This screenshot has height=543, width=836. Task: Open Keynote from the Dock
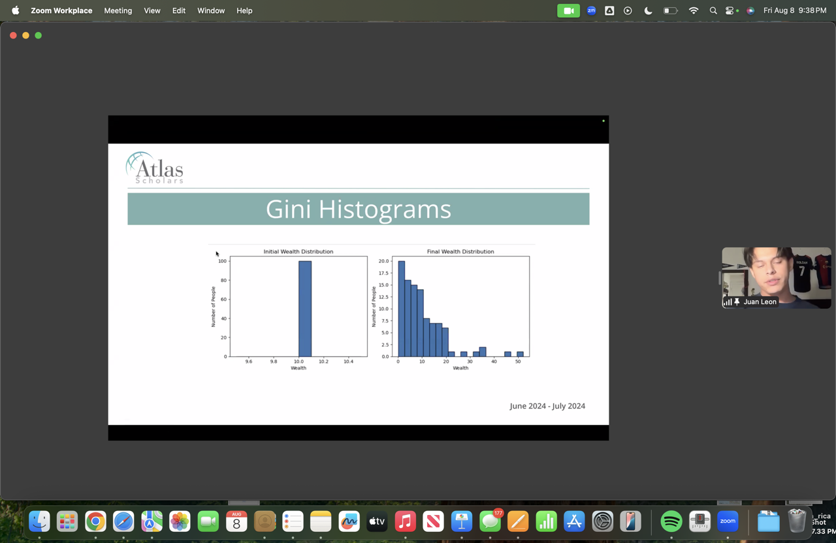coord(462,521)
